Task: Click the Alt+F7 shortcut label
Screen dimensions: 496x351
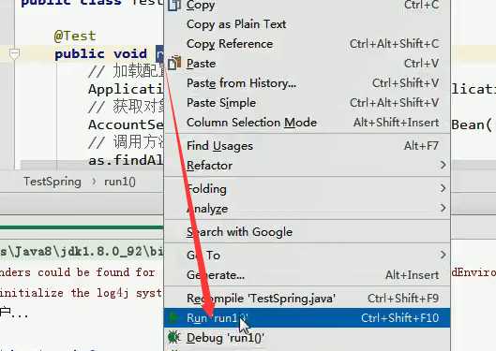Action: click(421, 146)
